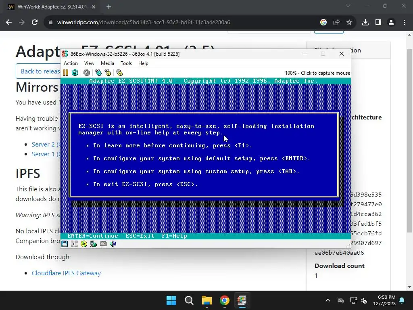Open taskbar clock showing 6:50 PM
This screenshot has width=413, height=310.
point(384,300)
